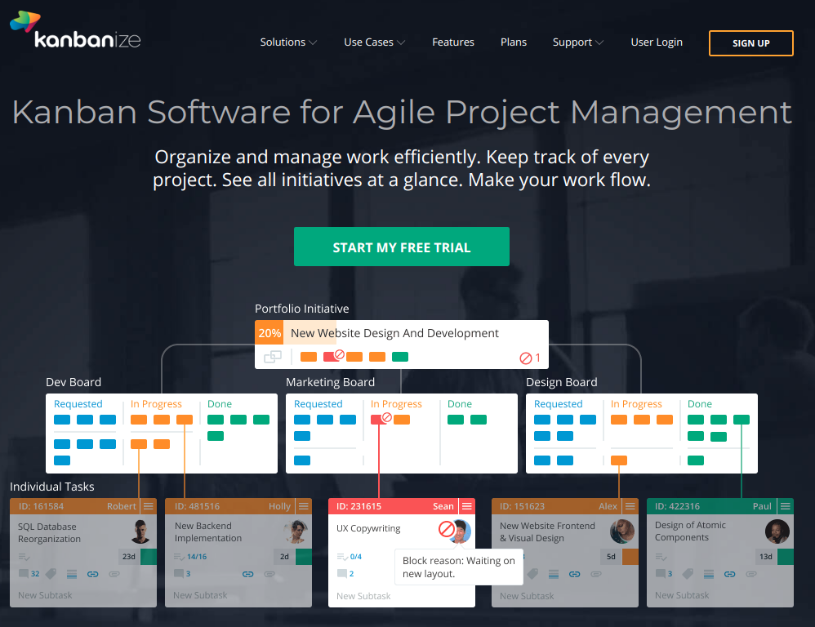
Task: Select Done column on Dev Board
Action: tap(220, 403)
